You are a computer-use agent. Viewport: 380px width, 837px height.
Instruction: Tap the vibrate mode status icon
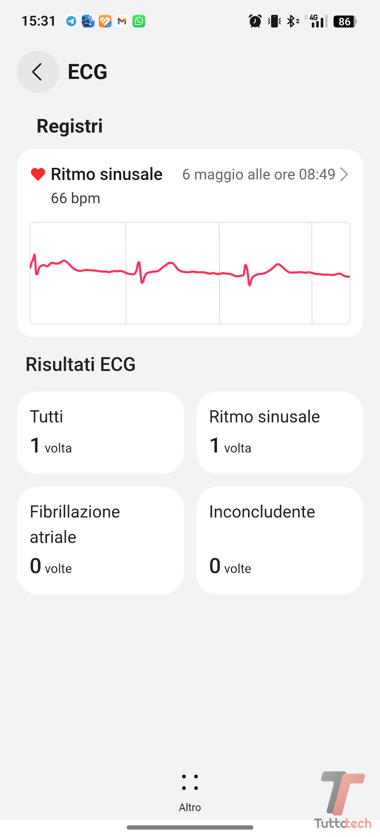275,21
